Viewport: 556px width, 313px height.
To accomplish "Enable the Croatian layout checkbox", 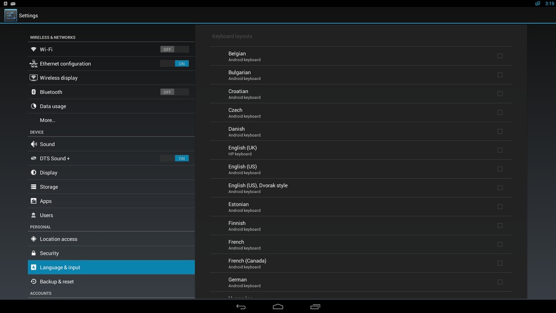I will tap(500, 94).
